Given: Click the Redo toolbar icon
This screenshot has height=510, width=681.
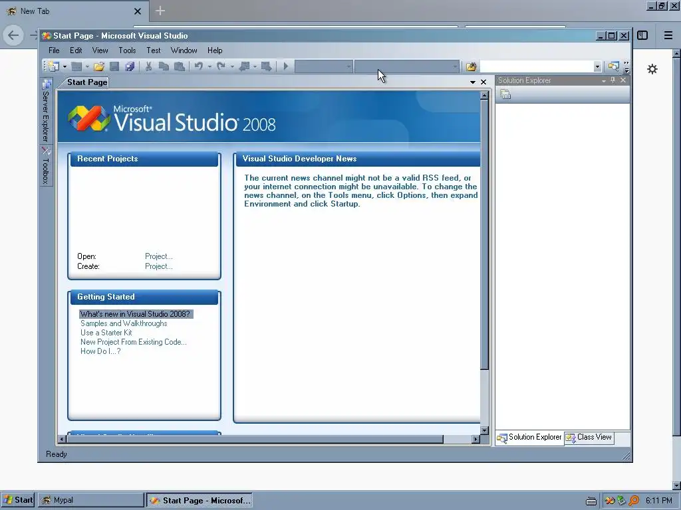Looking at the screenshot, I should [221, 66].
